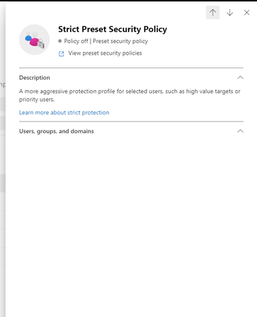Go to previous policy with up arrow
Screen dimensions: 257x317
point(213,12)
